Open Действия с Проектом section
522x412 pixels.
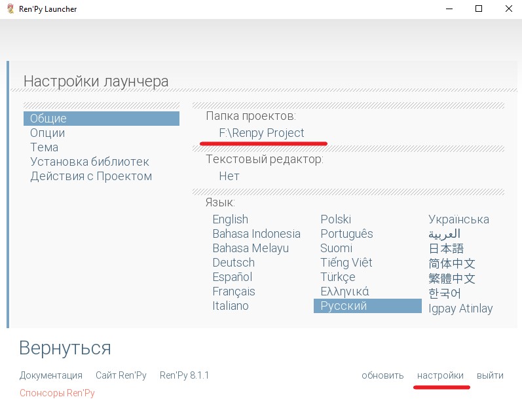tap(91, 176)
